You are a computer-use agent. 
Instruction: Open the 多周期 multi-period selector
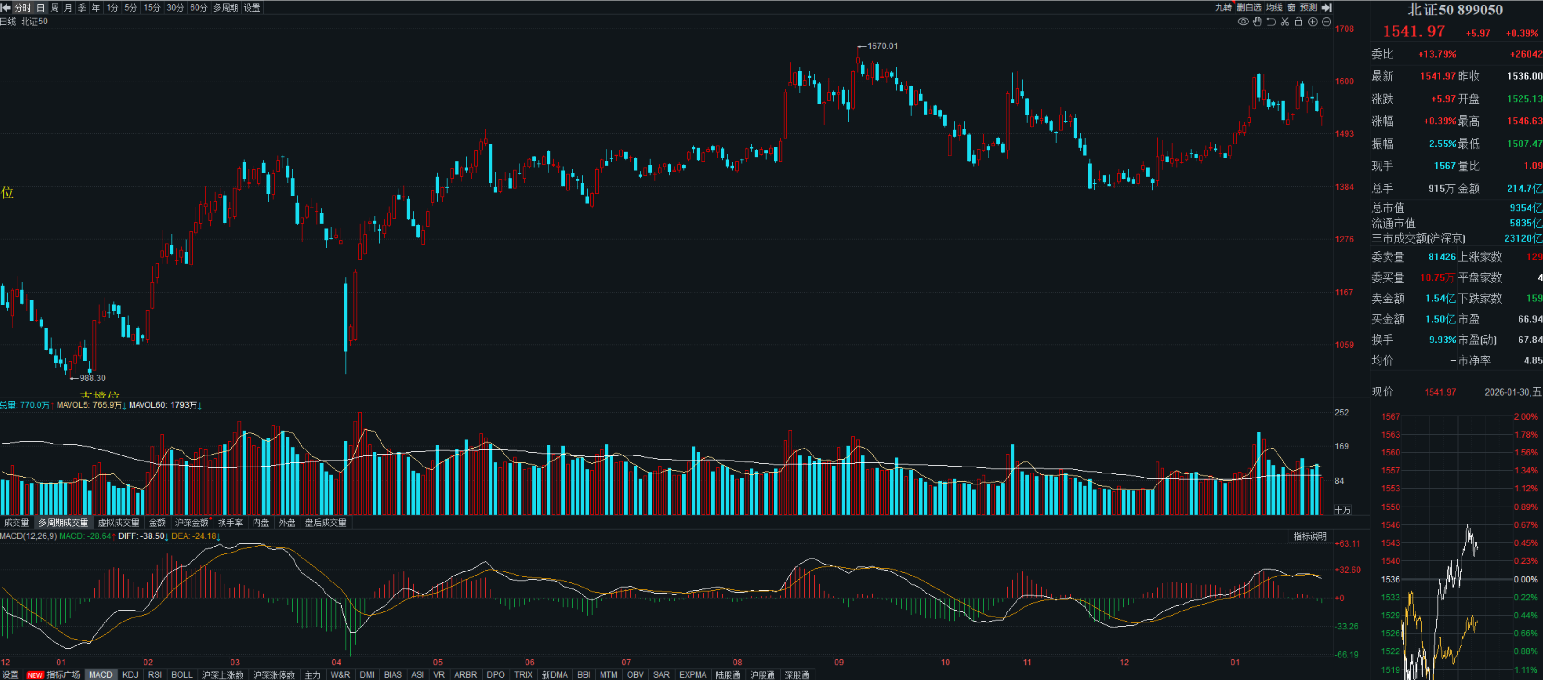tap(225, 7)
